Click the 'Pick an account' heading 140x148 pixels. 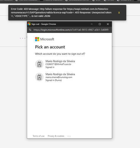(50, 47)
